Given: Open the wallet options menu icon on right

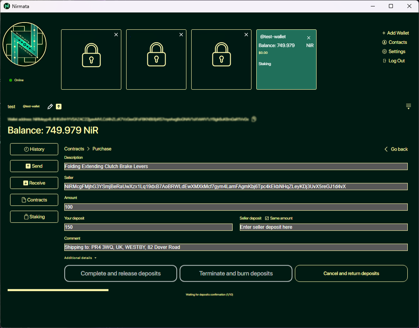Looking at the screenshot, I should pyautogui.click(x=408, y=107).
